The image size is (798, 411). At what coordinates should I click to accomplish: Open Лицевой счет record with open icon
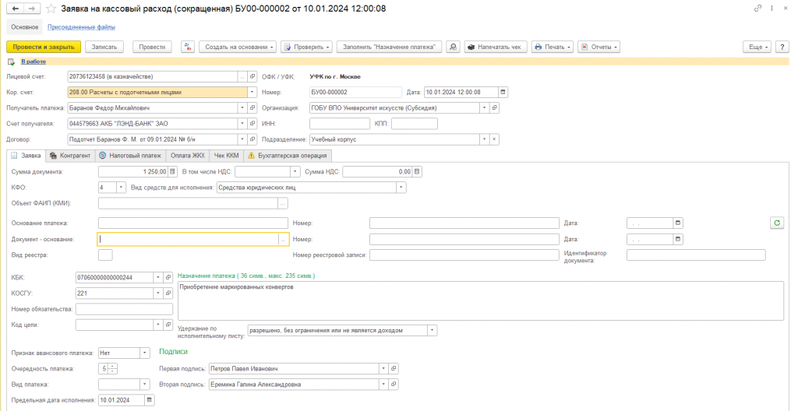(x=252, y=77)
